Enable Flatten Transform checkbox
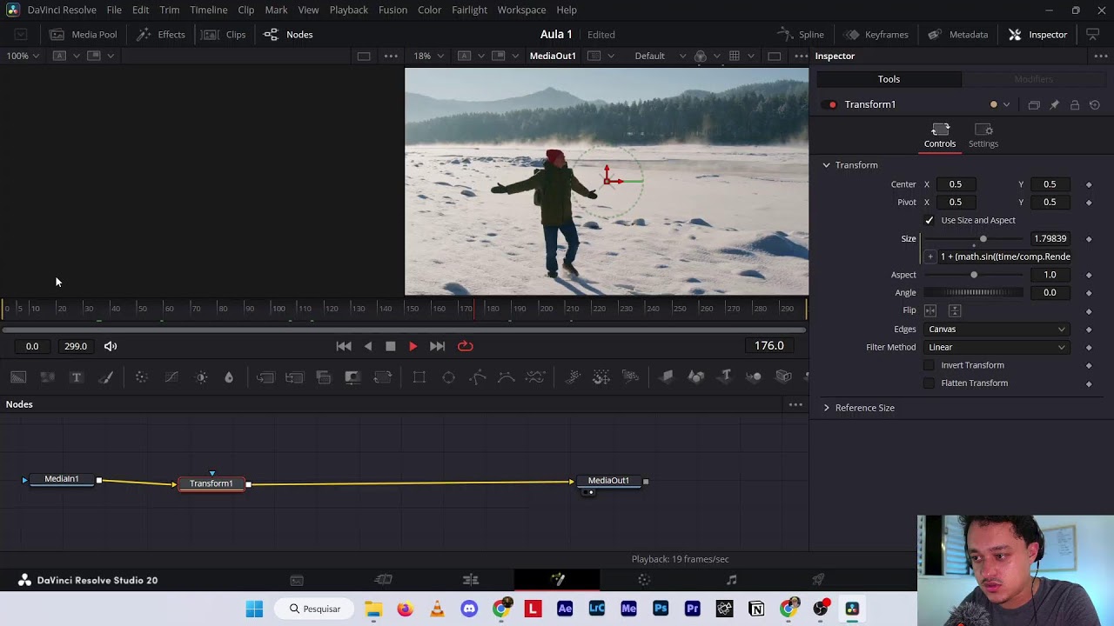The width and height of the screenshot is (1114, 626). point(929,383)
